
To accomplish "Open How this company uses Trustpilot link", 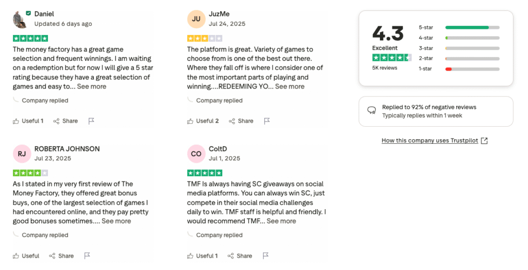I will (x=430, y=141).
